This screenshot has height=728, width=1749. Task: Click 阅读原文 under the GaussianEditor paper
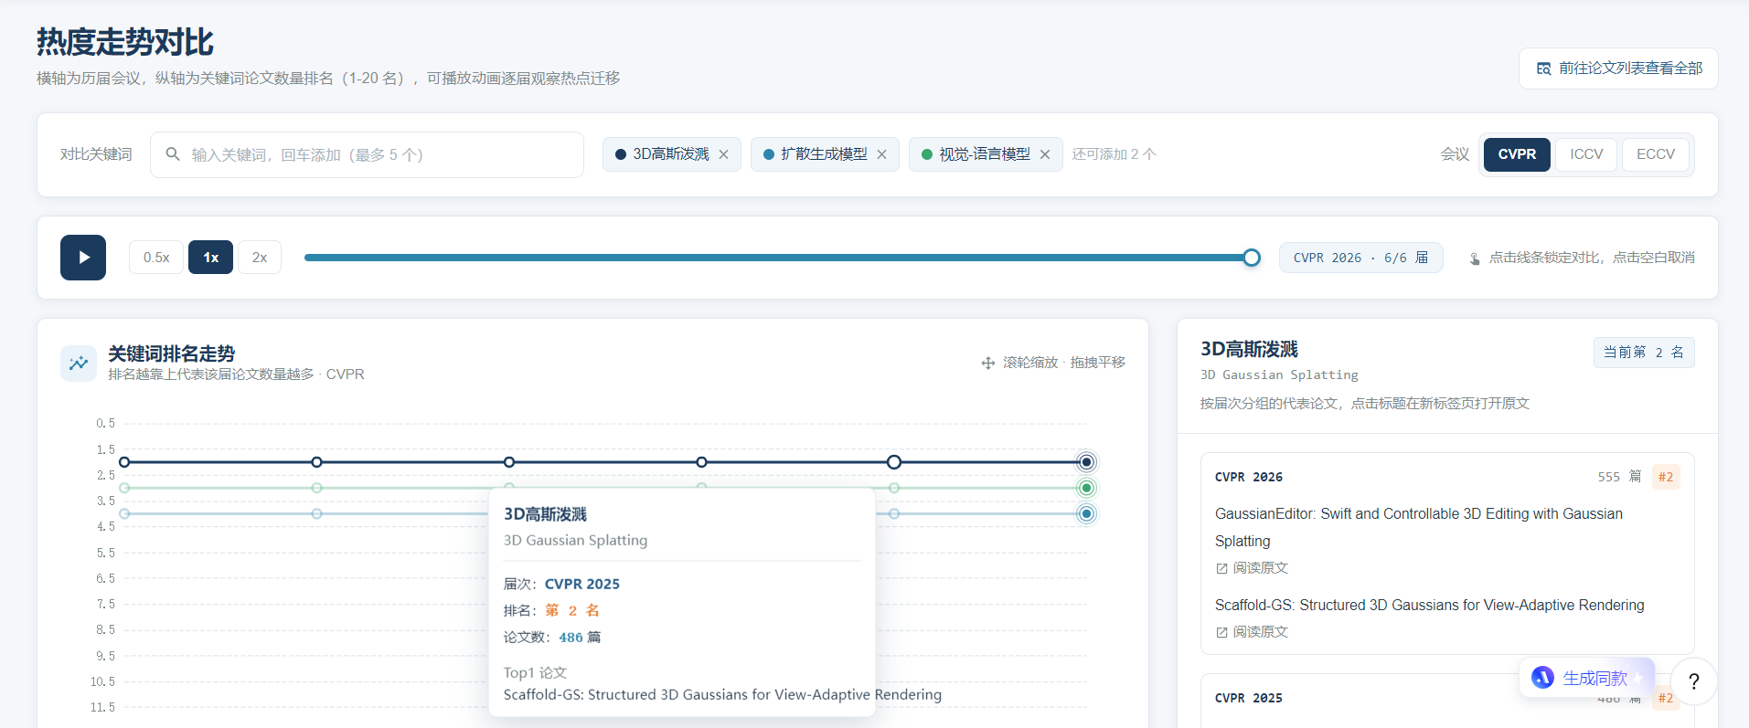tap(1252, 568)
